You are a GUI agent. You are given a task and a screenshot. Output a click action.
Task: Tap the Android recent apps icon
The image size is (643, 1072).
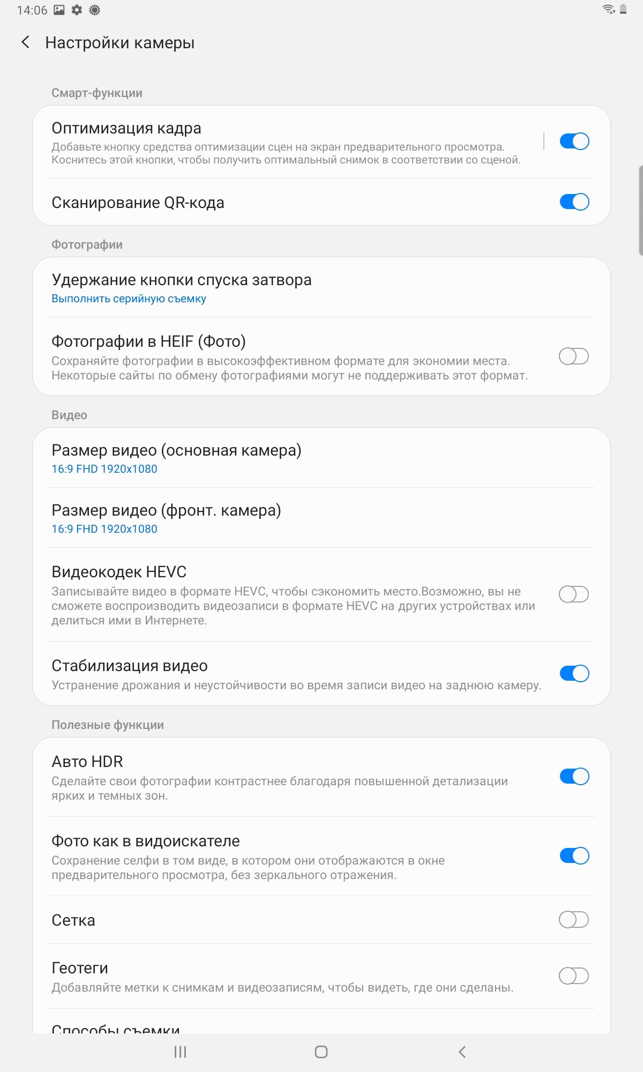point(180,1052)
